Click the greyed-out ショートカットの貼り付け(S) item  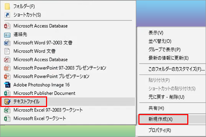tap(172, 89)
